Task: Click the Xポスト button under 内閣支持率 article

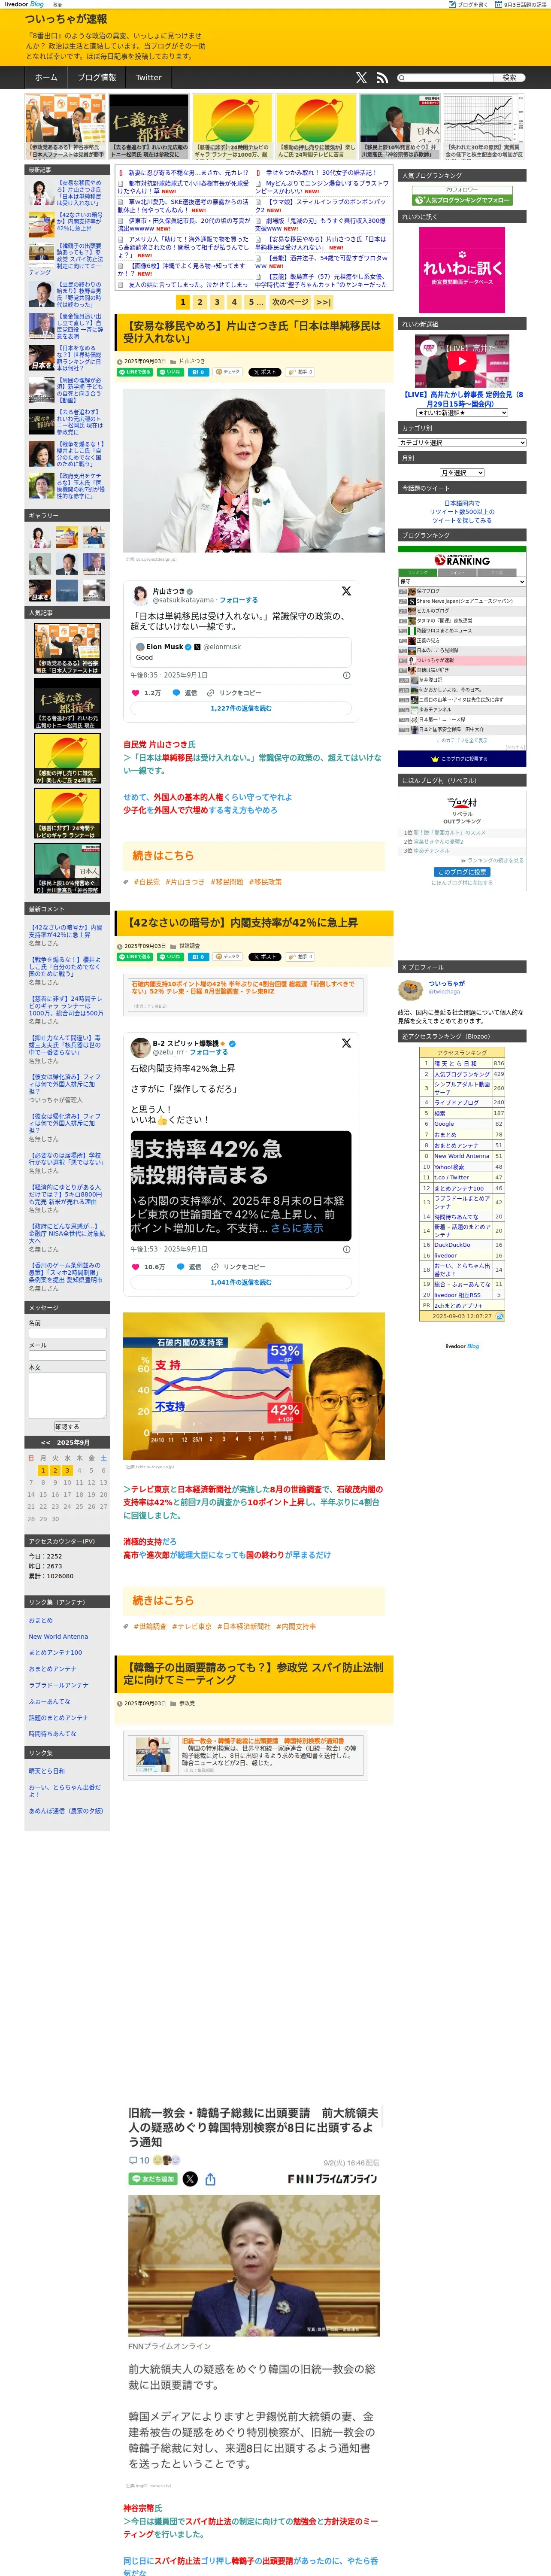Action: click(x=265, y=956)
